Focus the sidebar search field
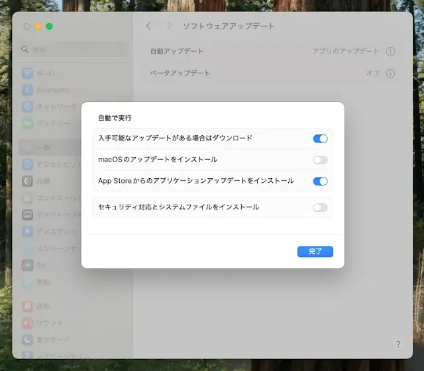This screenshot has width=424, height=371. [x=73, y=49]
